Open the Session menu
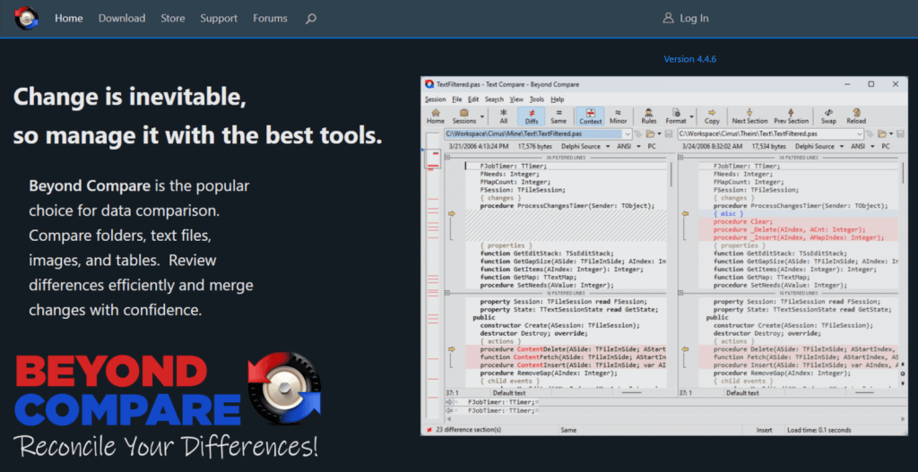The image size is (918, 472). [x=435, y=99]
